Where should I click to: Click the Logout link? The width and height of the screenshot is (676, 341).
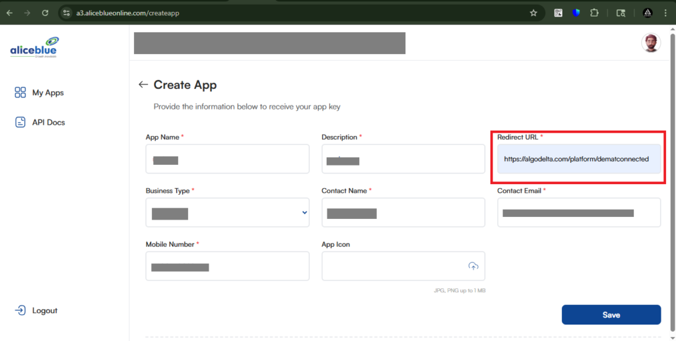point(44,311)
